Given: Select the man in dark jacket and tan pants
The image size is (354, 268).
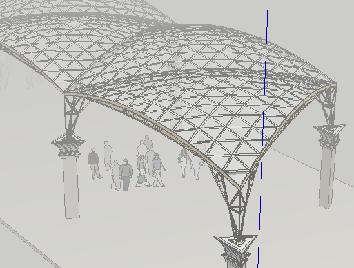Looking at the screenshot, I should [94, 164].
